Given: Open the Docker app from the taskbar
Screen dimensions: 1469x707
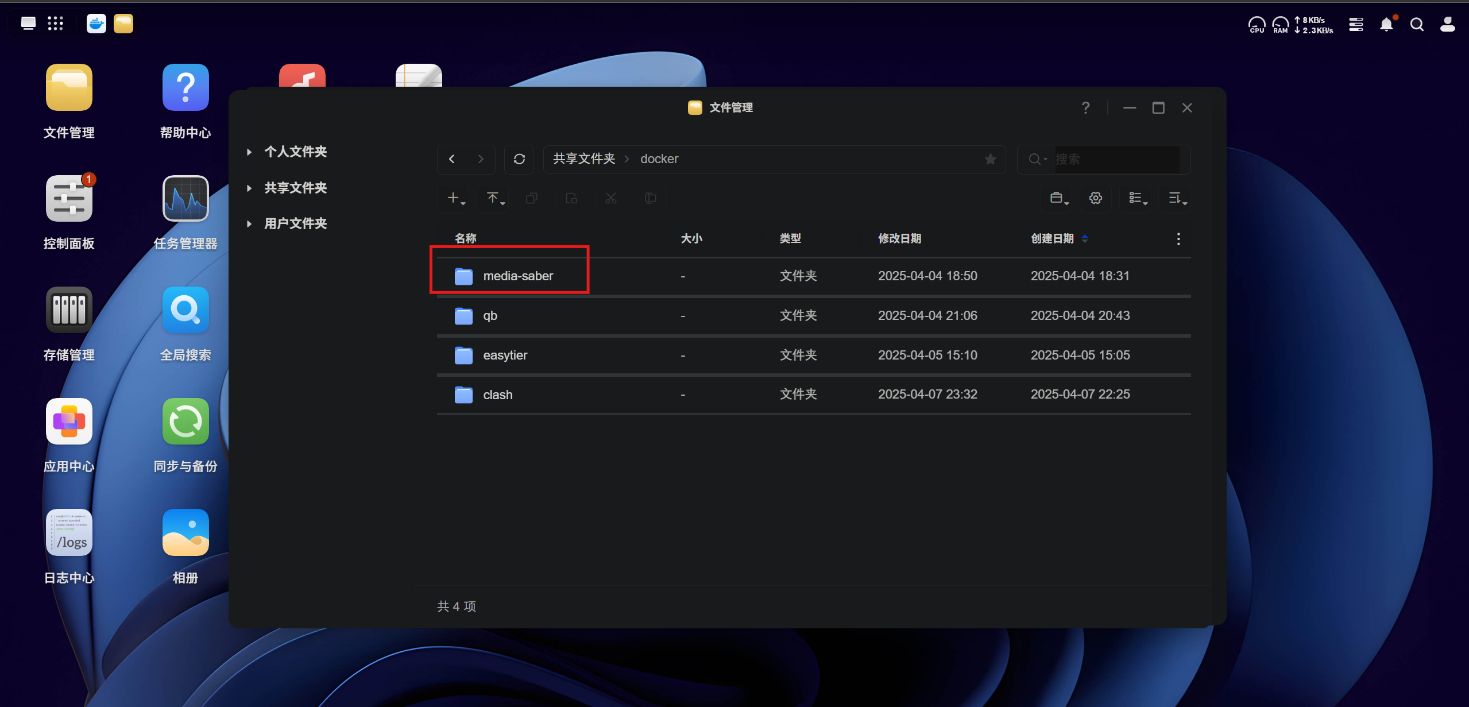Looking at the screenshot, I should tap(96, 24).
